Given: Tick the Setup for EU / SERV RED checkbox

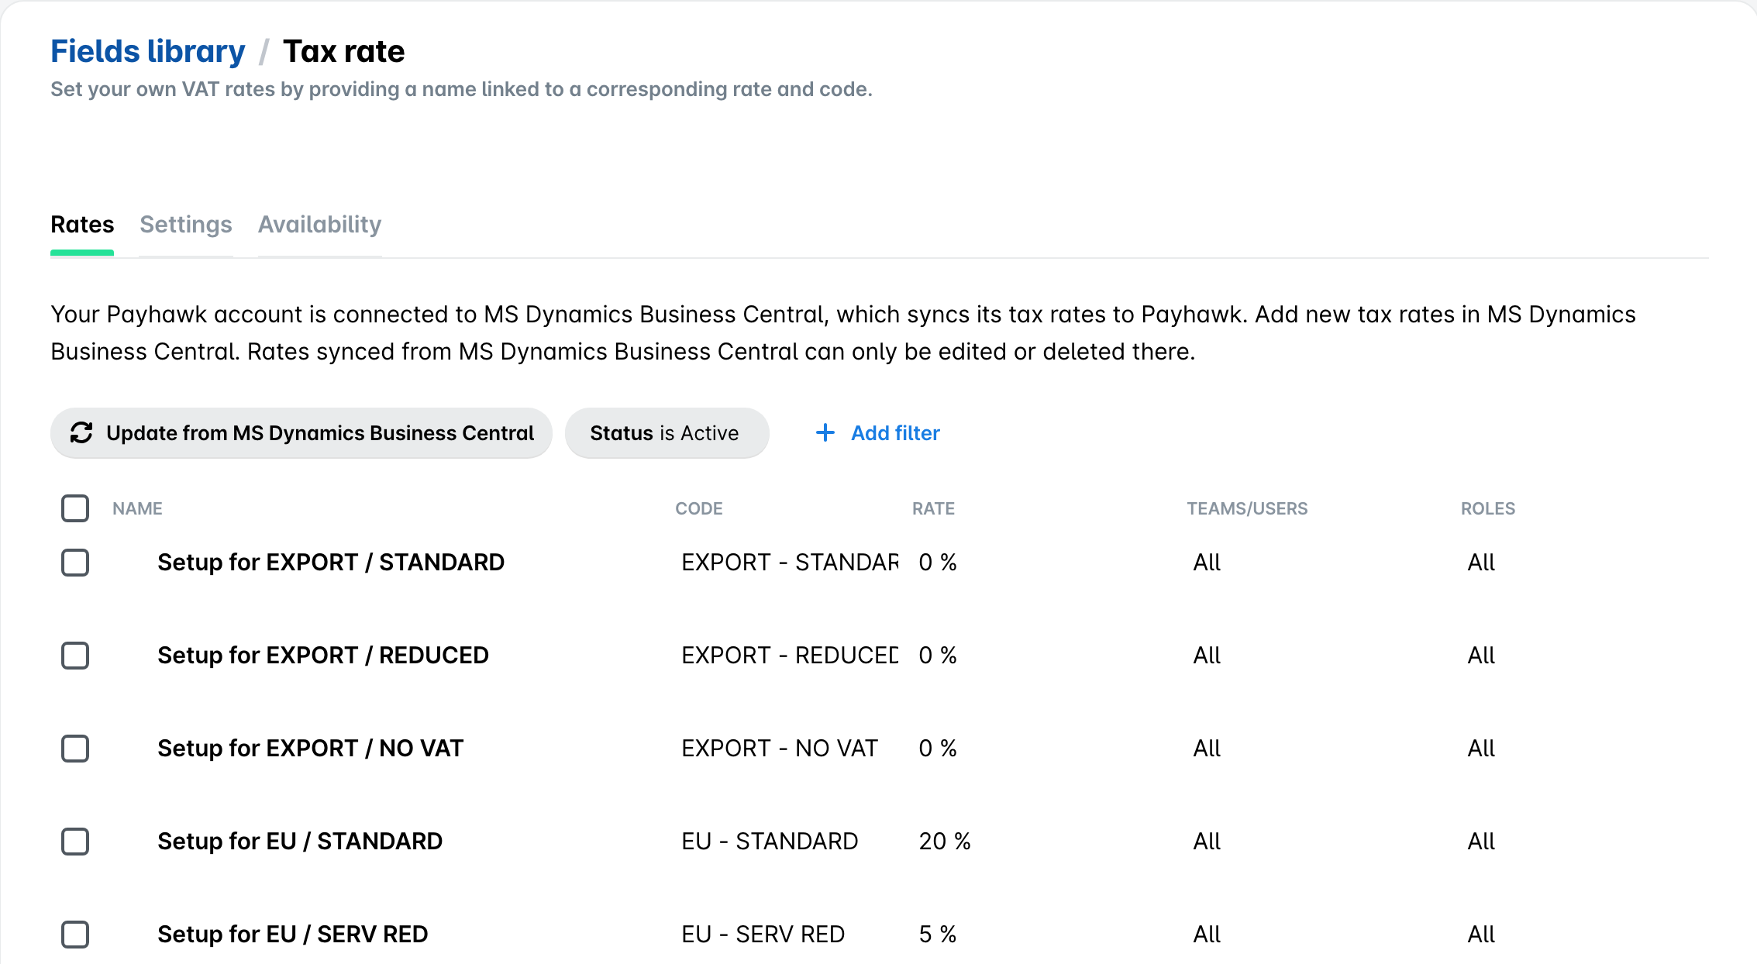Looking at the screenshot, I should click(x=75, y=935).
